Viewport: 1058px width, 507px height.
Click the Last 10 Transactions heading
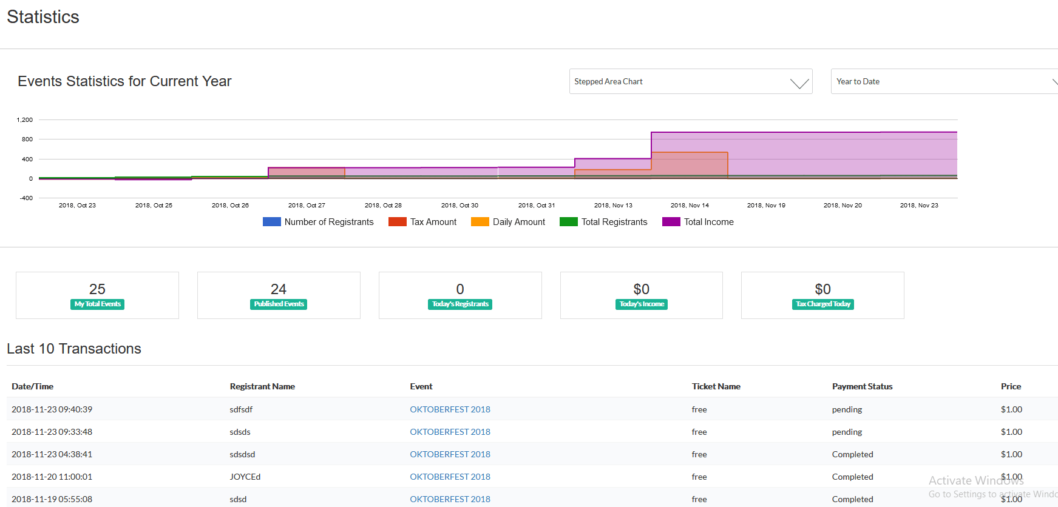coord(74,349)
